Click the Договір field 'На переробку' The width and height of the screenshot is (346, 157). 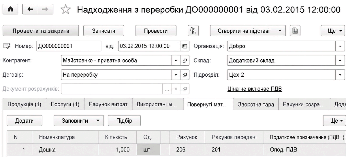click(117, 75)
